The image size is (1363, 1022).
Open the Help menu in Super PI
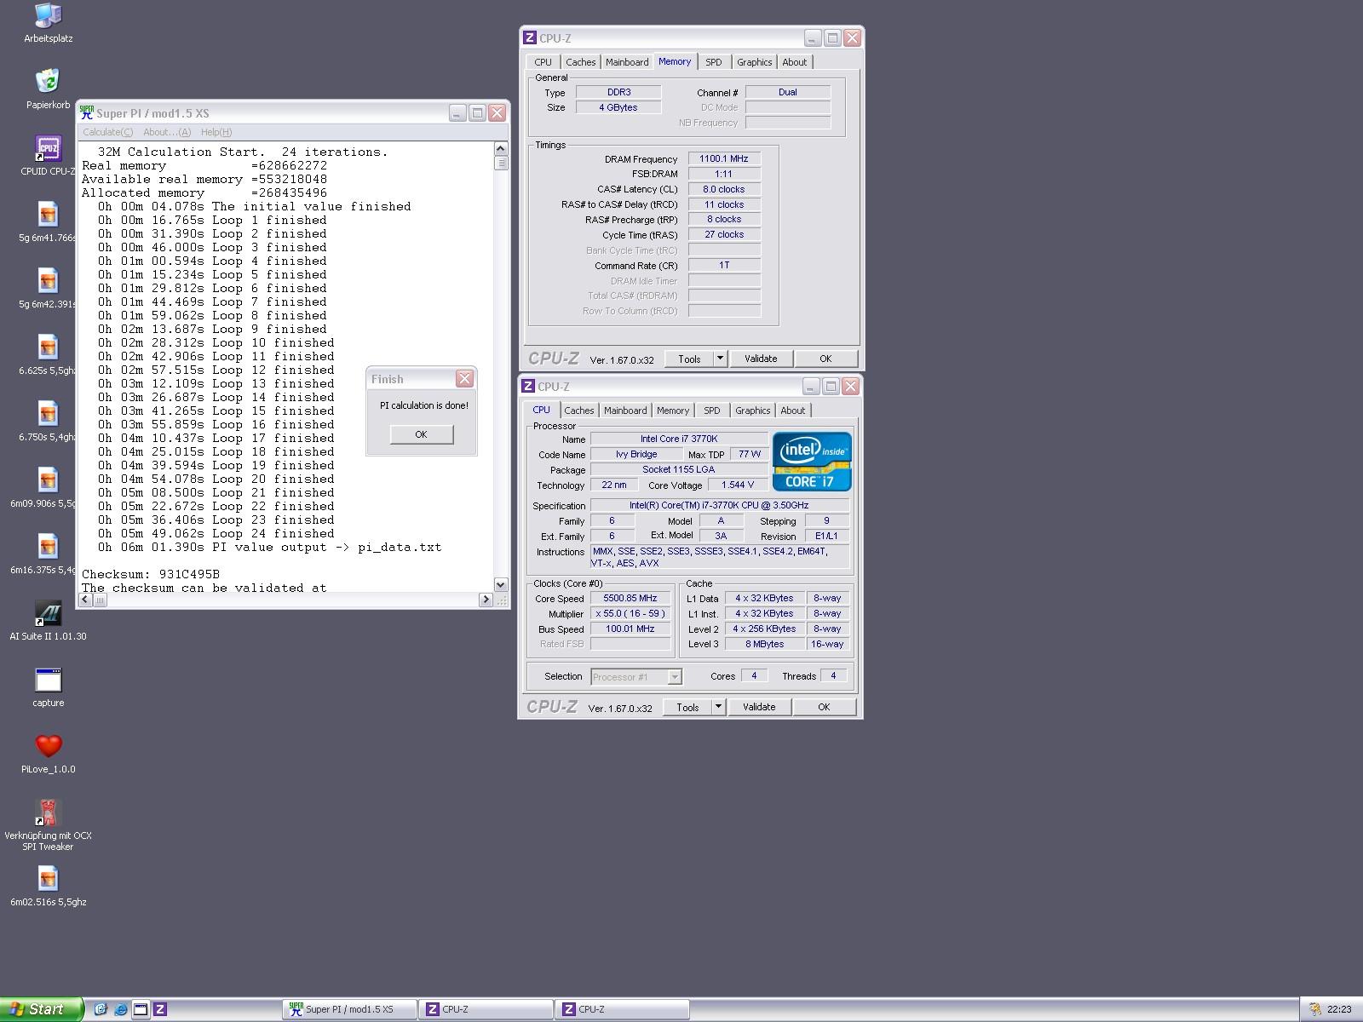tap(216, 132)
